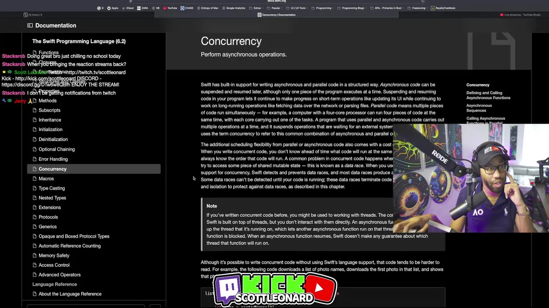Open the Methods page in sidebar
The height and width of the screenshot is (308, 549).
click(48, 101)
